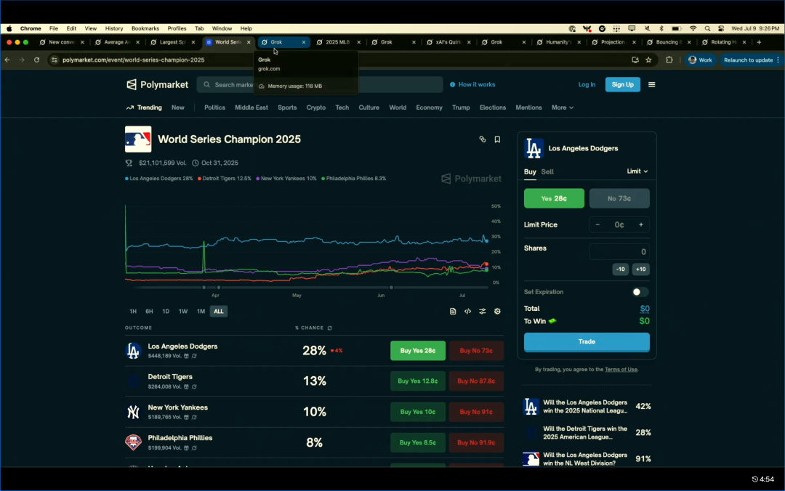785x491 pixels.
Task: Bookmark the World Series Champion 2025 market
Action: (x=497, y=139)
